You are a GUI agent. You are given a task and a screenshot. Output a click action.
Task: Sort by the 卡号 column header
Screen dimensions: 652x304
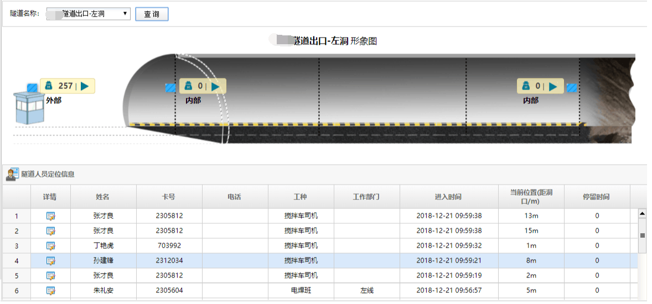pyautogui.click(x=169, y=197)
